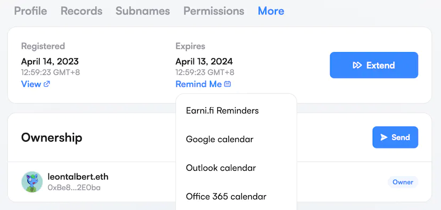Click the leontalbert.eth owner name
Viewport: 441px width, 210px height.
78,177
